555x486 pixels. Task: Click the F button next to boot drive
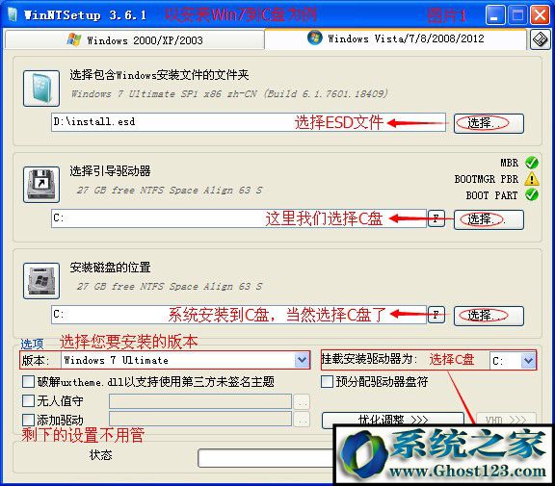[x=436, y=218]
